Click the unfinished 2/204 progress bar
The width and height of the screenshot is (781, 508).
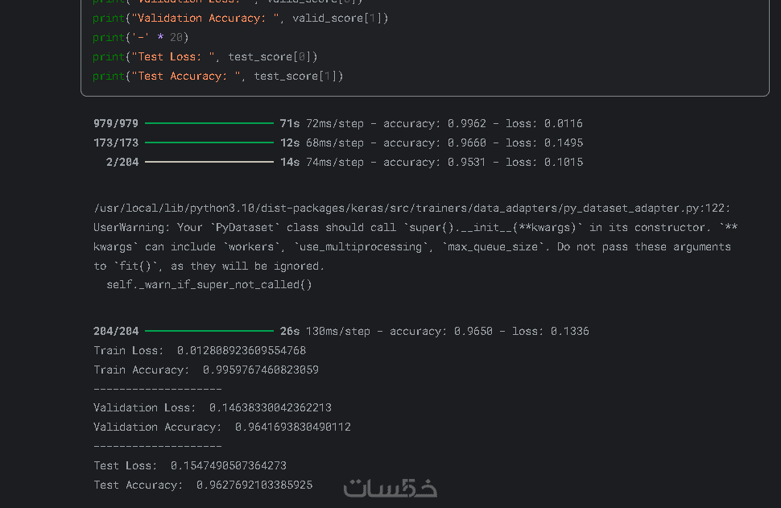(209, 162)
